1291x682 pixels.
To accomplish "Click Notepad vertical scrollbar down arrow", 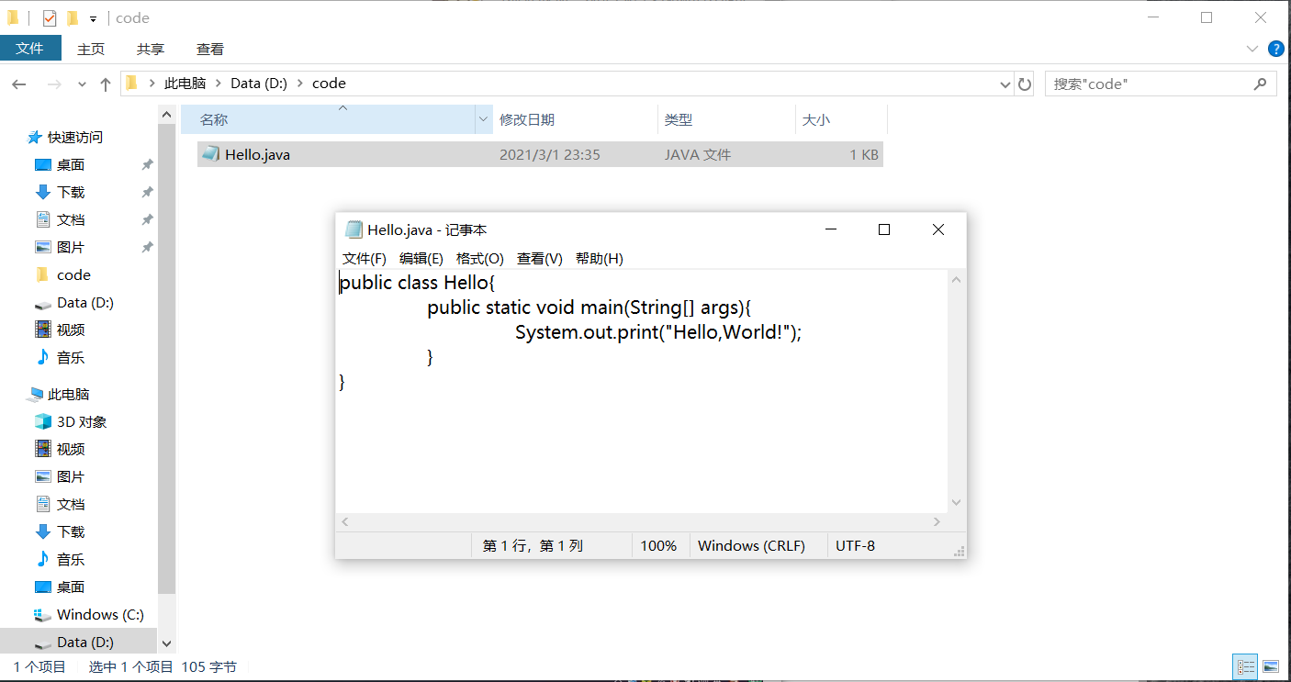I will (956, 502).
